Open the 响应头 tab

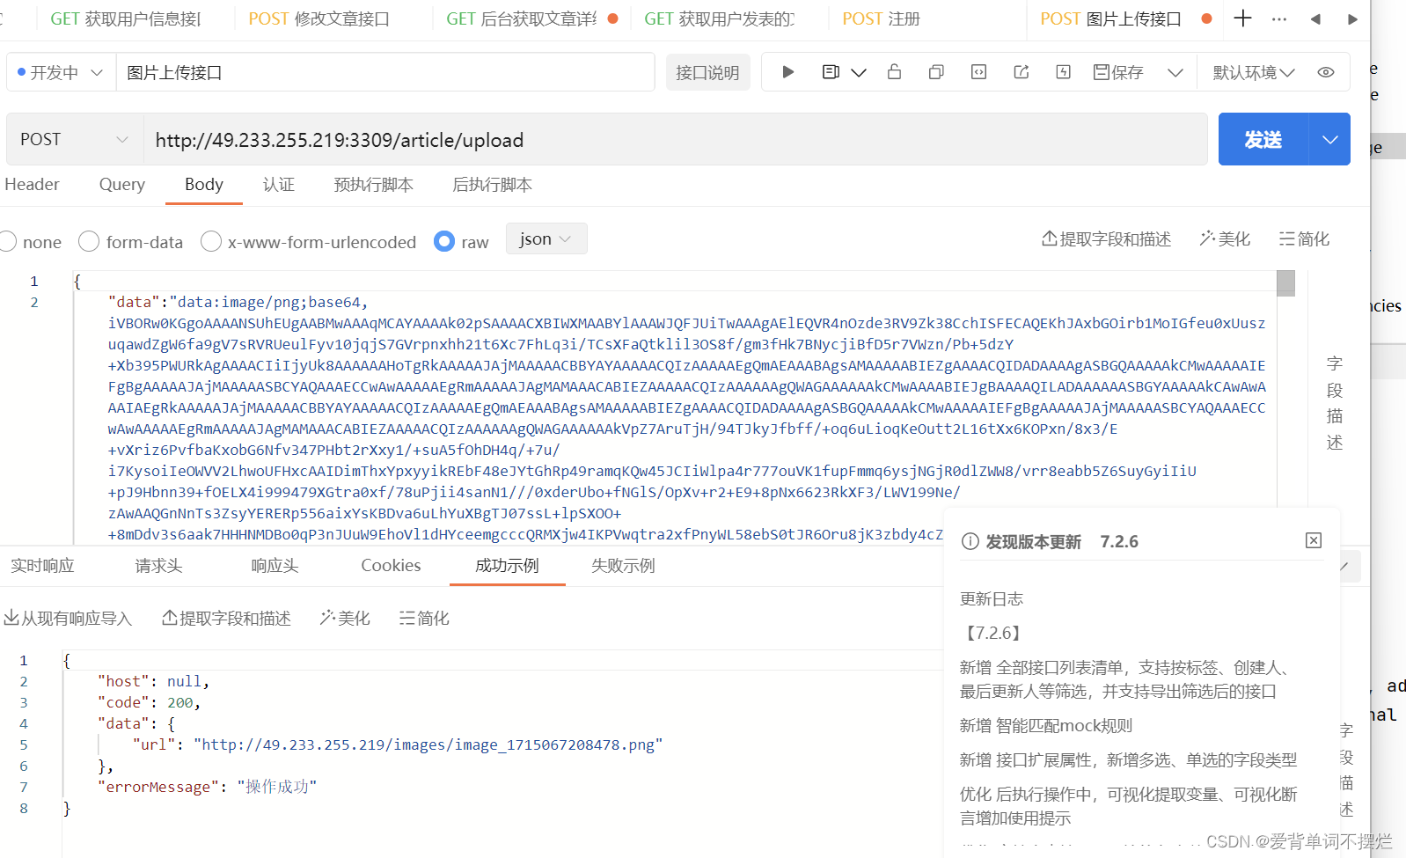pyautogui.click(x=275, y=565)
